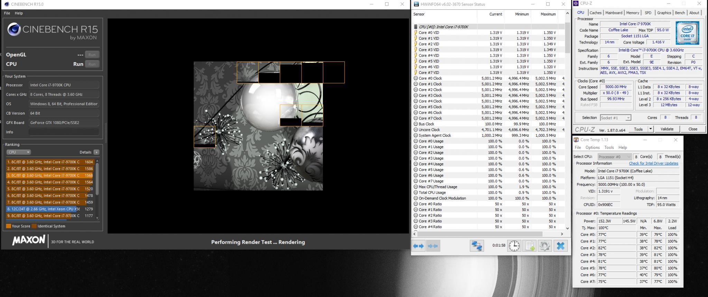Switch to CPU-Z Caches tab

tap(595, 13)
